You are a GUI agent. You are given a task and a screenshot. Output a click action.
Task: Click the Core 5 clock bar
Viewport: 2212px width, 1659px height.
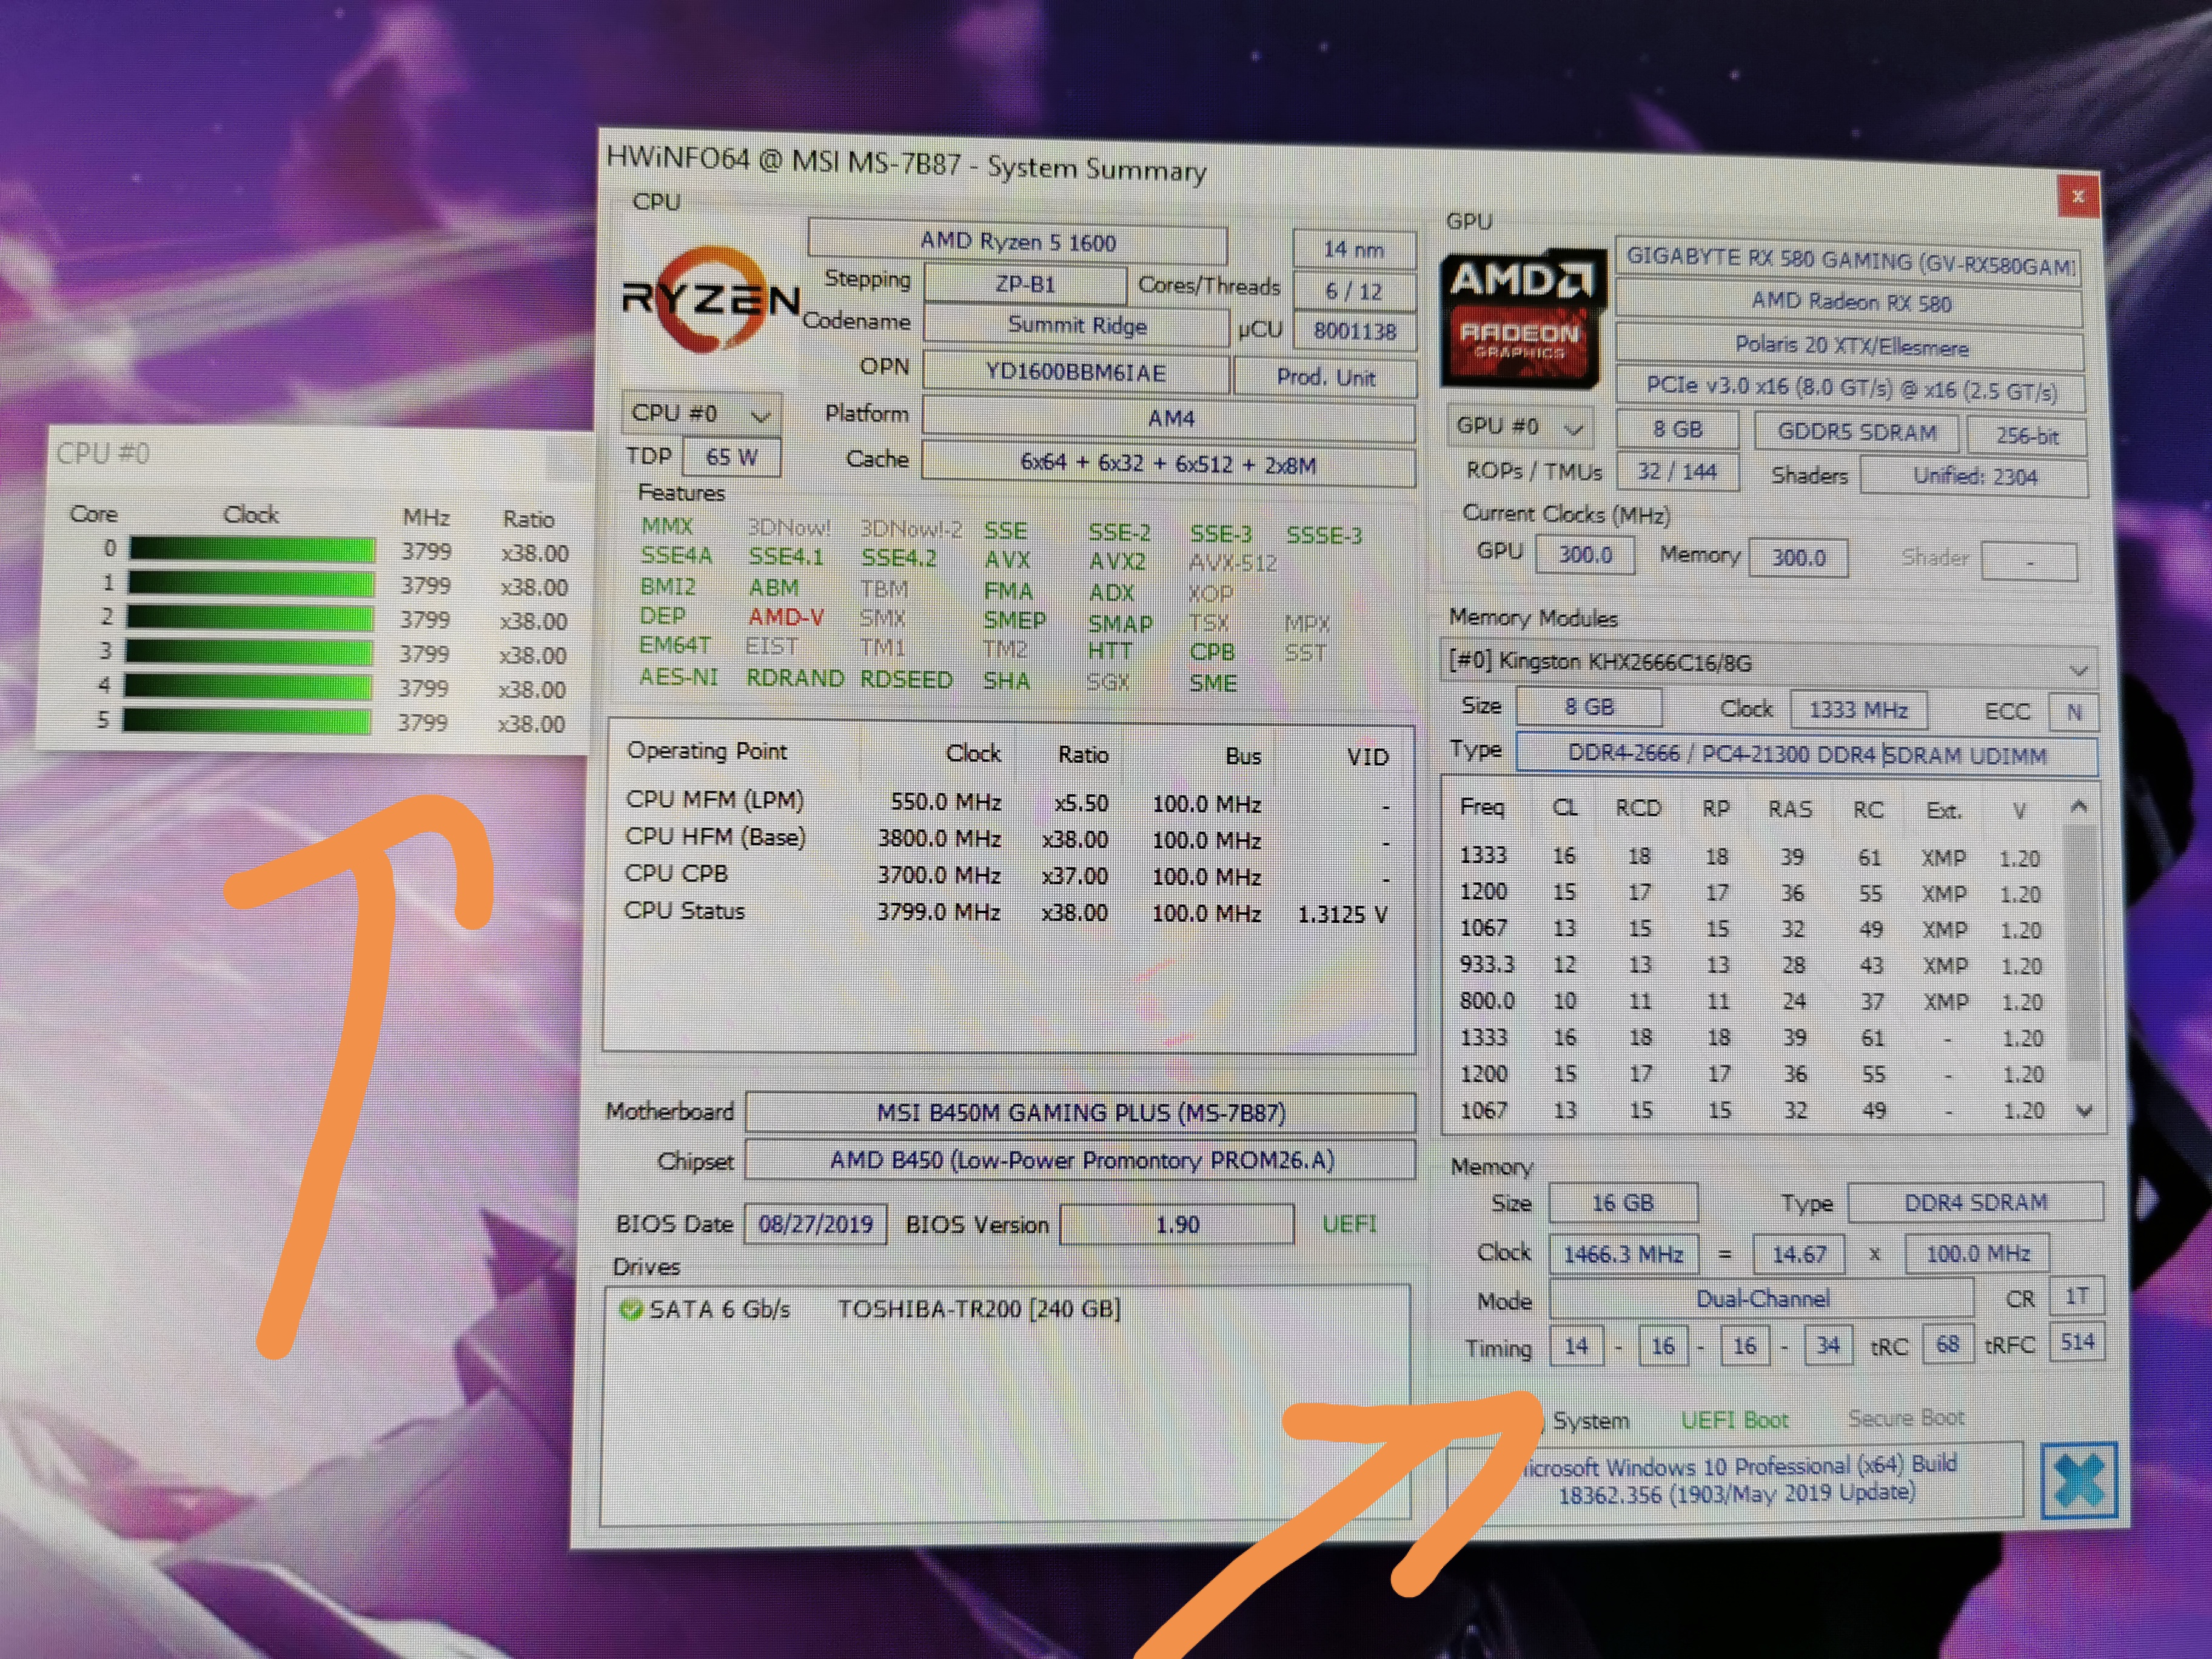pyautogui.click(x=248, y=721)
